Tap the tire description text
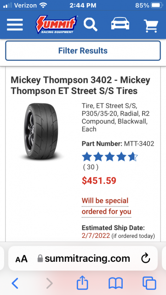This screenshot has height=295, width=166. pyautogui.click(x=116, y=118)
